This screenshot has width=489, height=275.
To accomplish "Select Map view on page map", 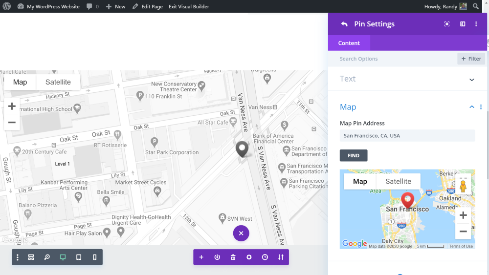I will [x=20, y=82].
